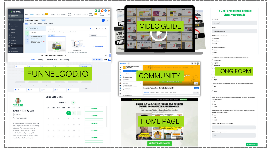The width and height of the screenshot is (267, 148).
Task: Go to the next month in the calendar
Action: [73, 103]
